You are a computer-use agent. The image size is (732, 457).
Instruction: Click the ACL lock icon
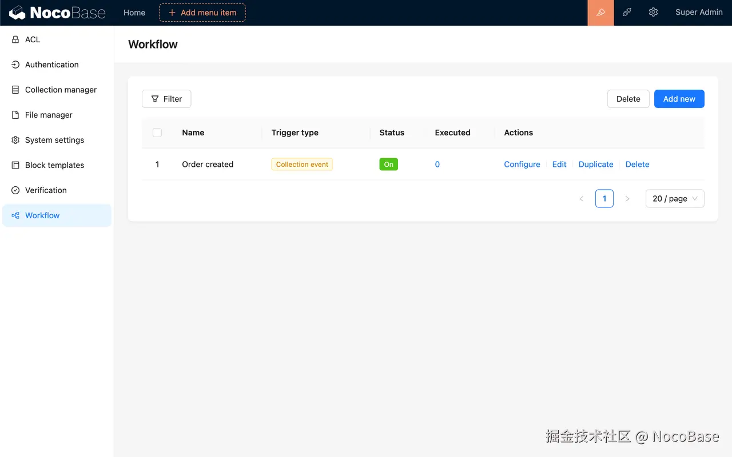click(15, 39)
